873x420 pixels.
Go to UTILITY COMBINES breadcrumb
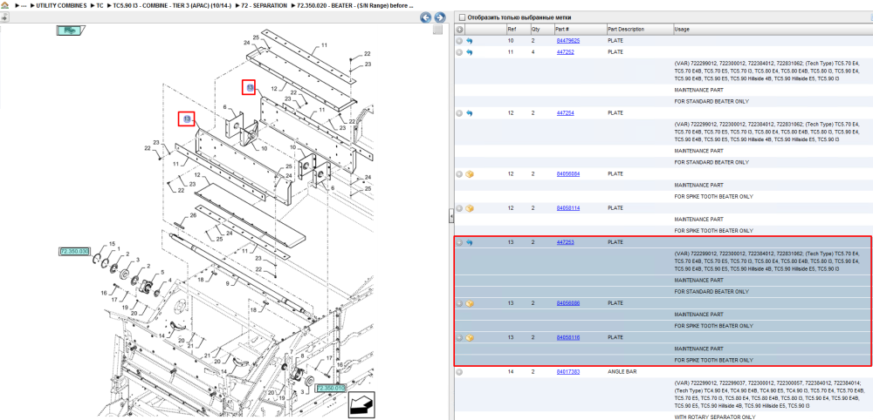tap(61, 5)
